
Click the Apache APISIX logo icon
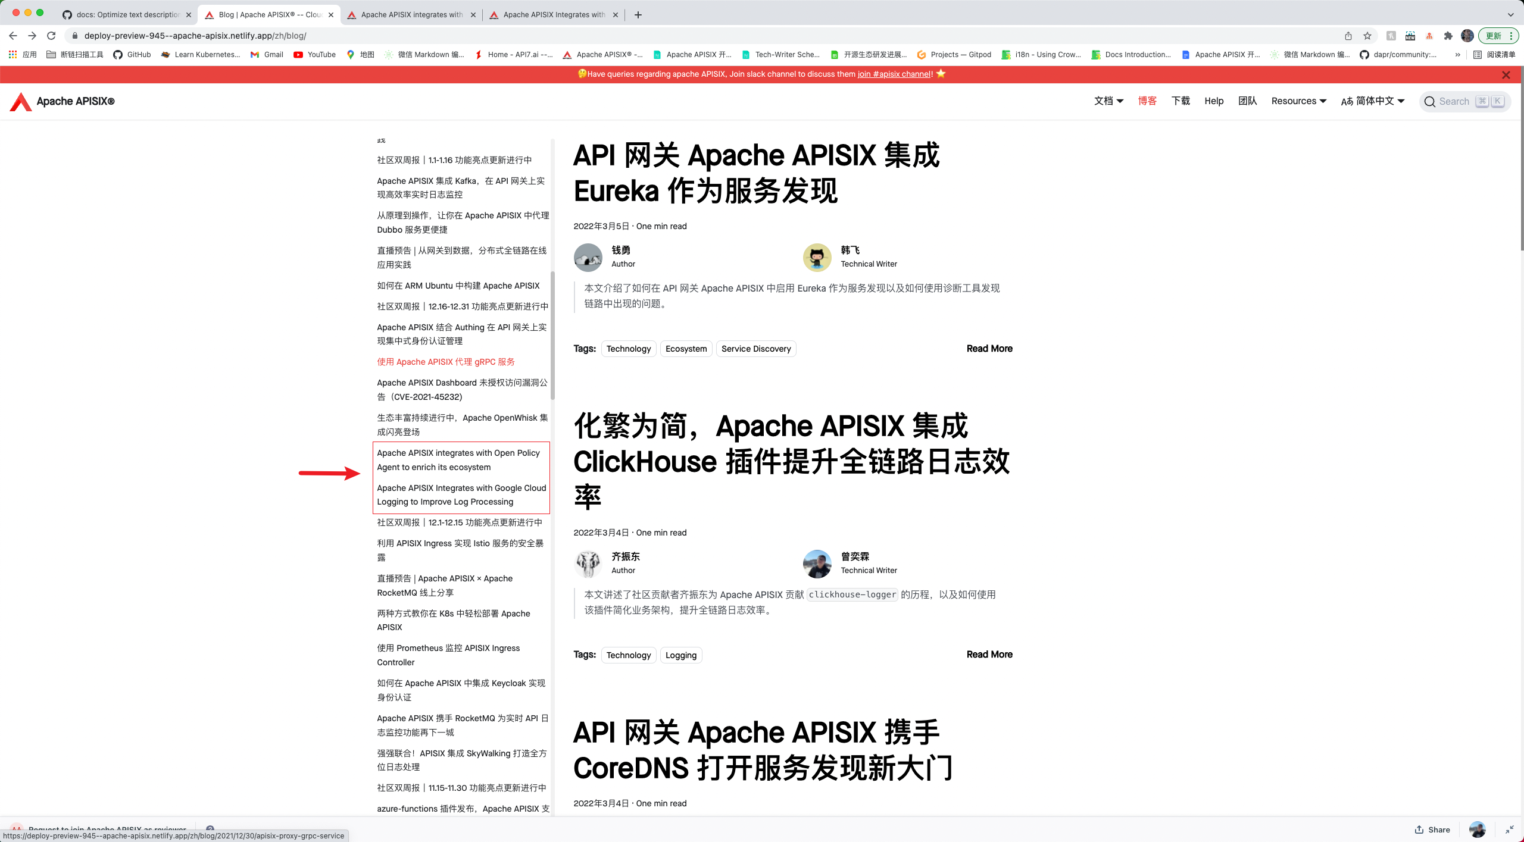point(21,102)
